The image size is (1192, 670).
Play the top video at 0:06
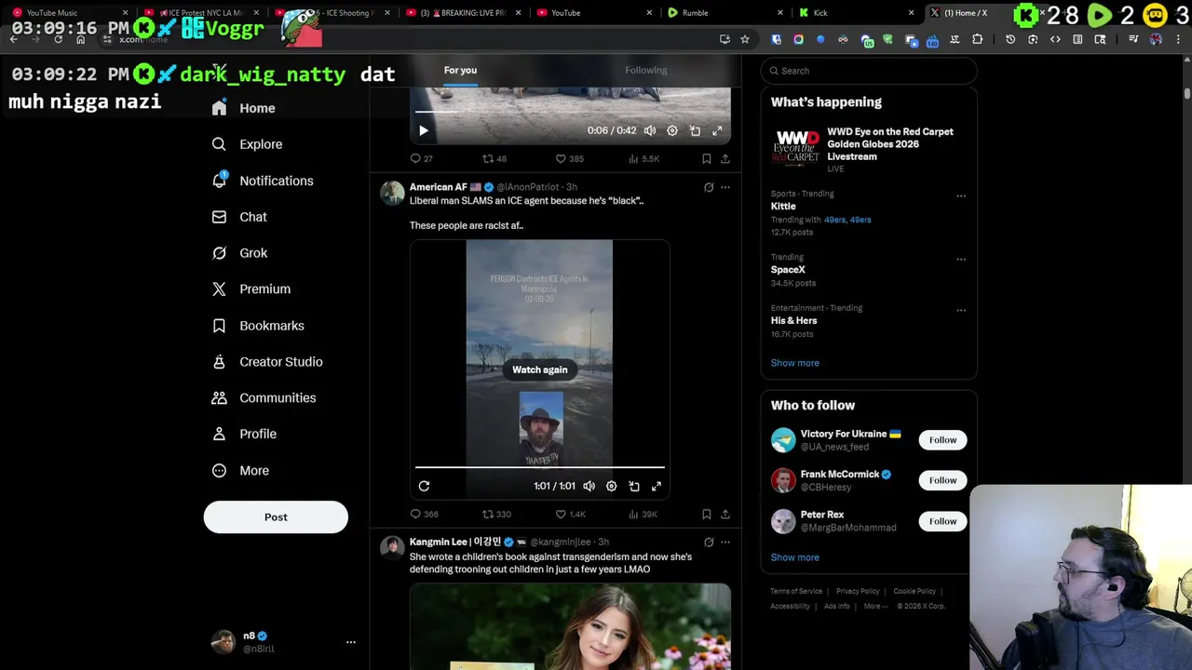(x=423, y=131)
